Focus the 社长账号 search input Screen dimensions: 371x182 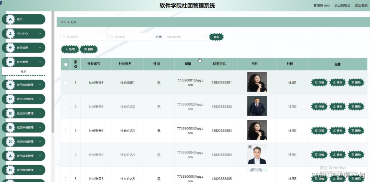[84, 37]
